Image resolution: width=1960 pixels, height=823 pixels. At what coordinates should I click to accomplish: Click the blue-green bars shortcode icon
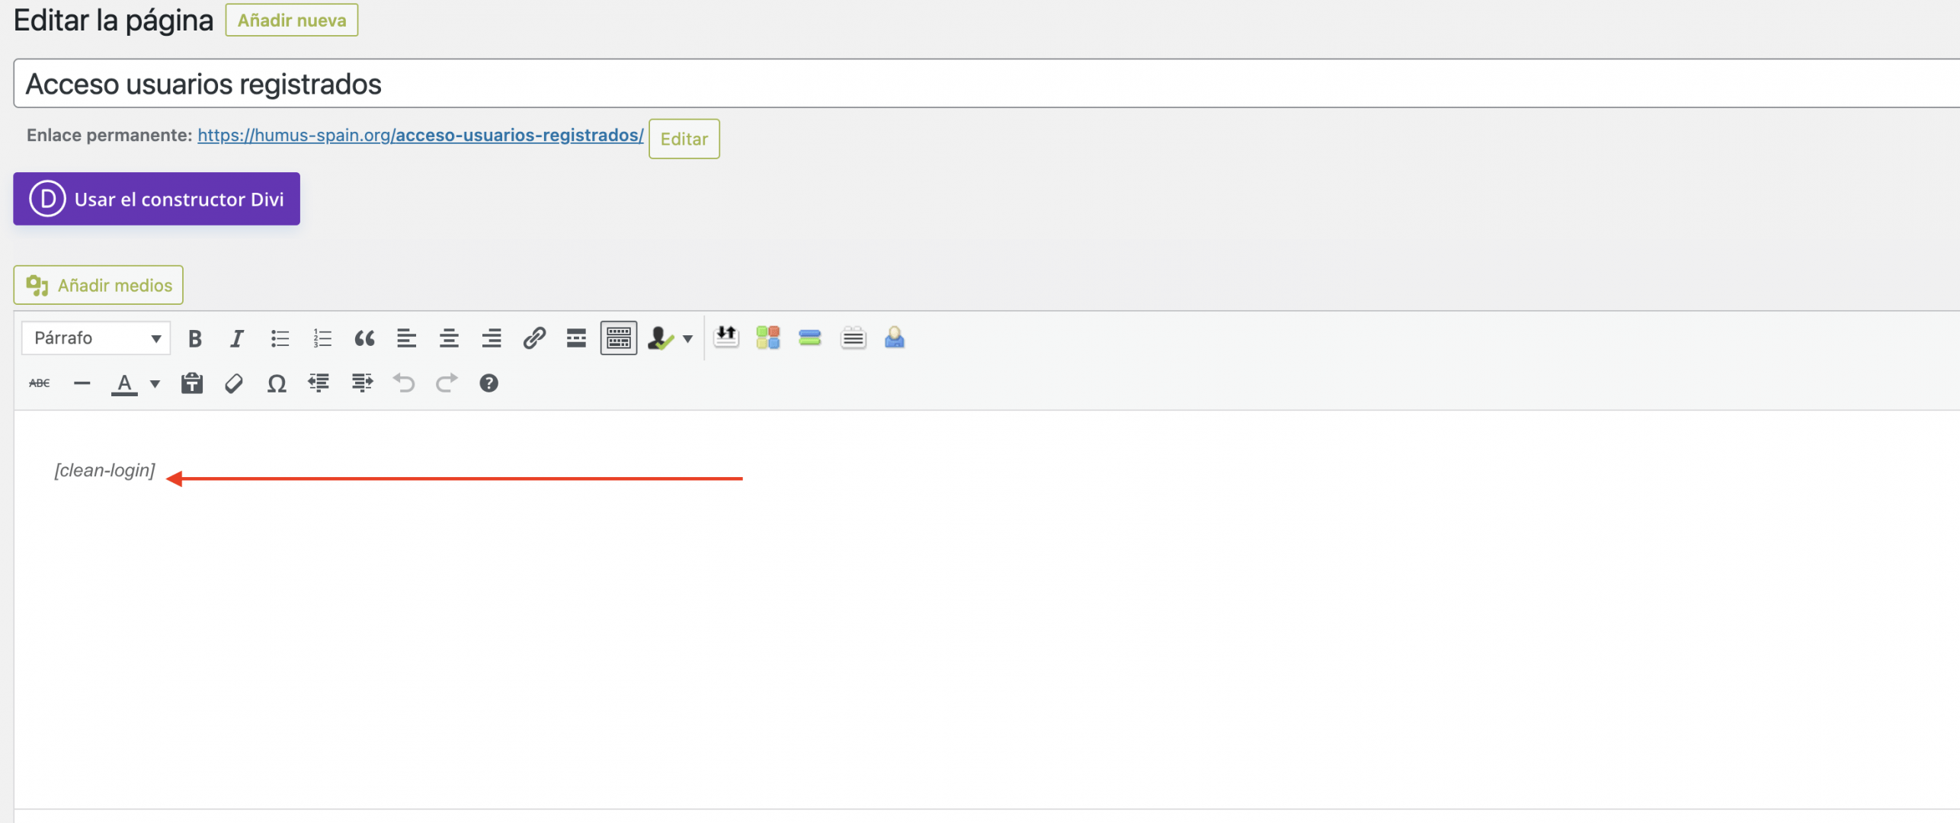pos(810,337)
